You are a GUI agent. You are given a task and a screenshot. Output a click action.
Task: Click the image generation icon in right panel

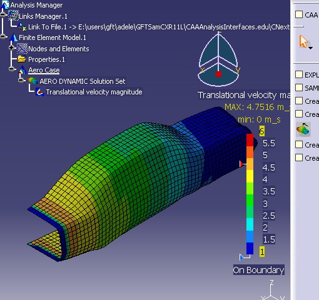point(303,129)
